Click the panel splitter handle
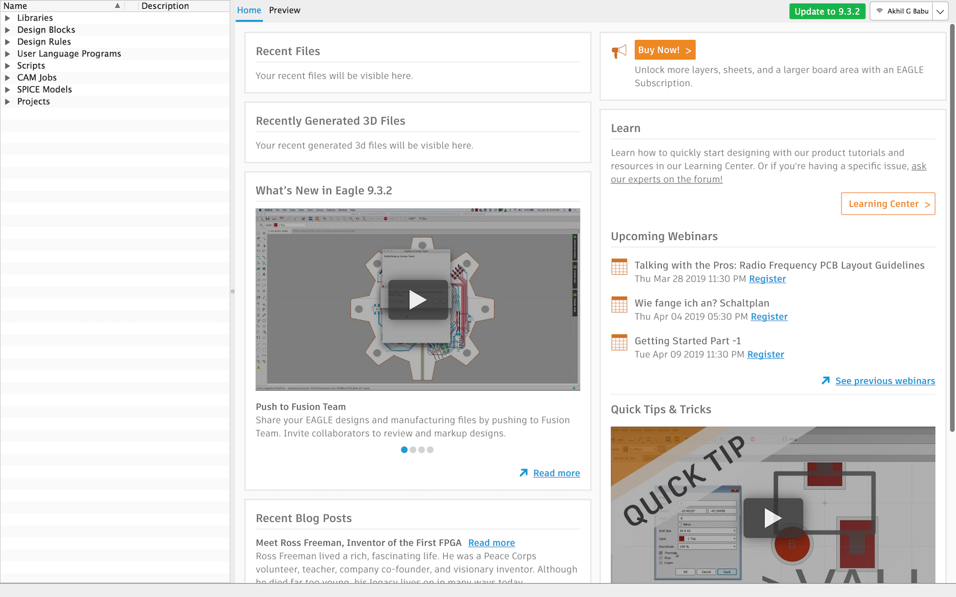 [x=232, y=291]
